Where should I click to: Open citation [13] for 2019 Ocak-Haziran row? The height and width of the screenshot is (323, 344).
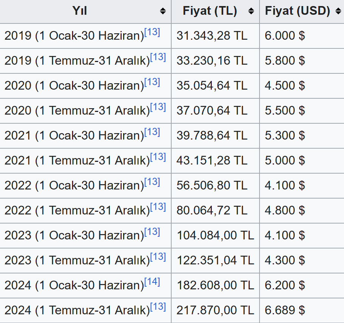pyautogui.click(x=152, y=33)
